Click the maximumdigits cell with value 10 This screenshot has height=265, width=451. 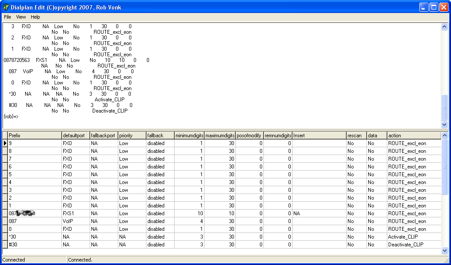(220, 213)
